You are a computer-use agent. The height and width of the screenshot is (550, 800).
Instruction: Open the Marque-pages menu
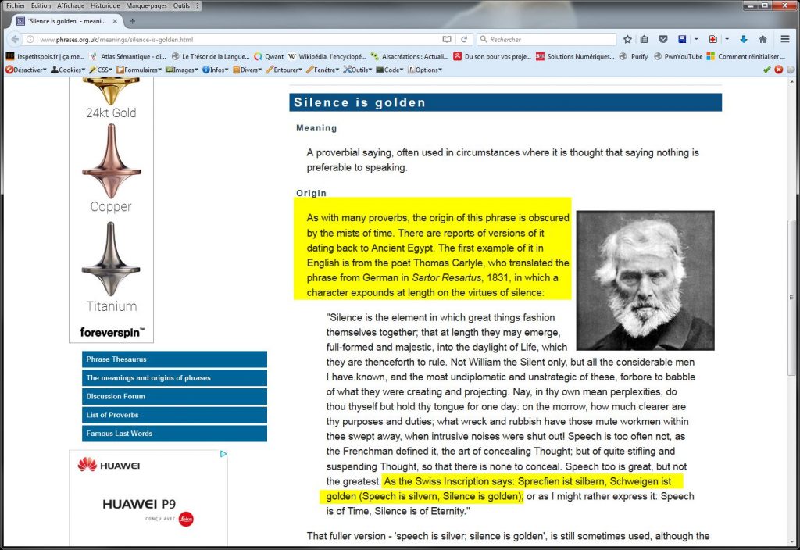pyautogui.click(x=147, y=5)
